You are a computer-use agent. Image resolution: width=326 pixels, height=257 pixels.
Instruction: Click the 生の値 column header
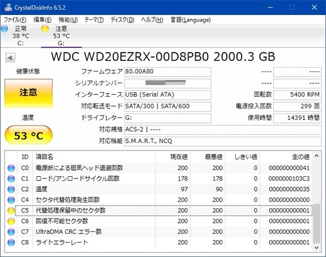coord(286,157)
